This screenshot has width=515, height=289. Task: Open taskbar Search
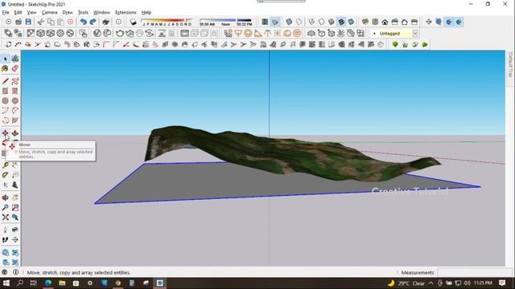[19, 283]
